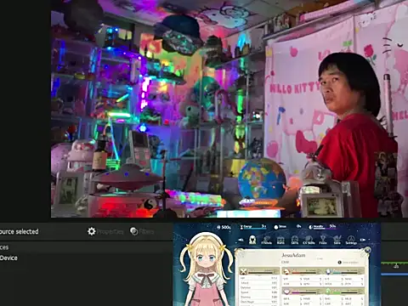408x306 pixels.
Task: Click the game menu's right scroll arrow
Action: (363, 240)
